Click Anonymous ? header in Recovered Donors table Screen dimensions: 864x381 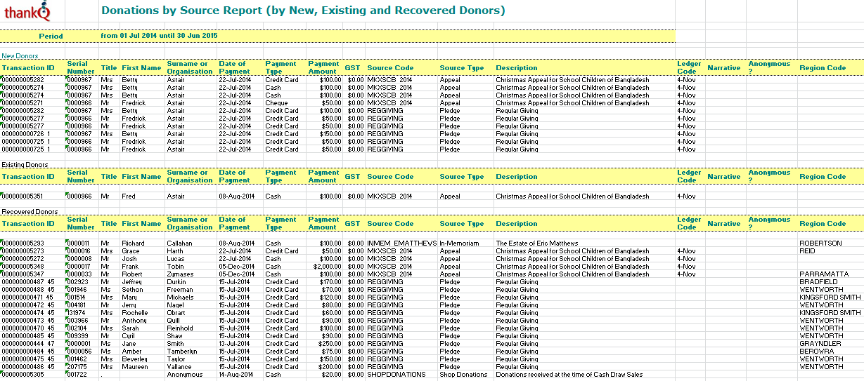pyautogui.click(x=769, y=223)
